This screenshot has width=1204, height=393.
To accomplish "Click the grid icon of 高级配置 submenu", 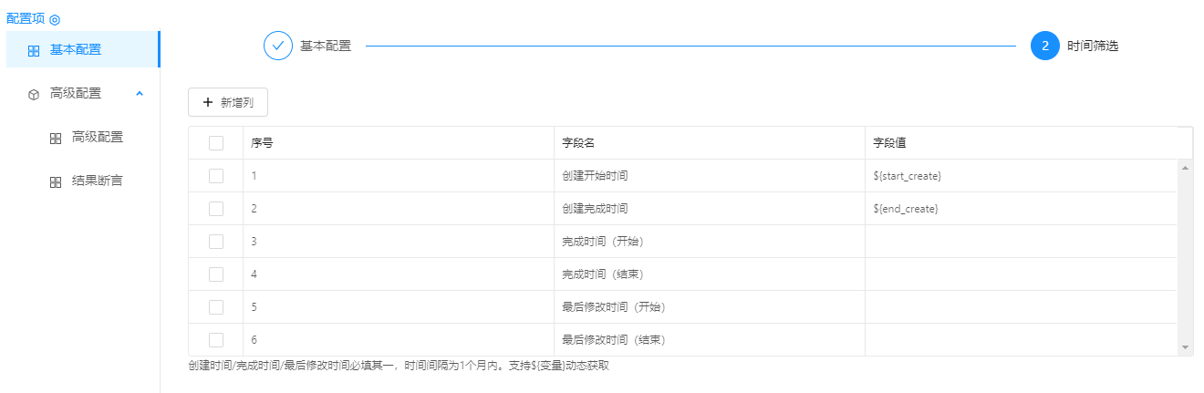I will [56, 138].
